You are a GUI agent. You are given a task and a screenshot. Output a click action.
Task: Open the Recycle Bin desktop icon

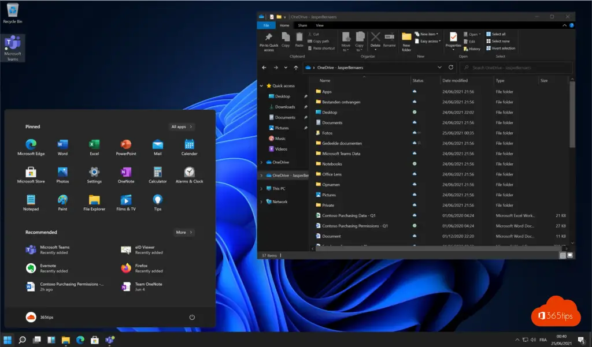pos(13,13)
